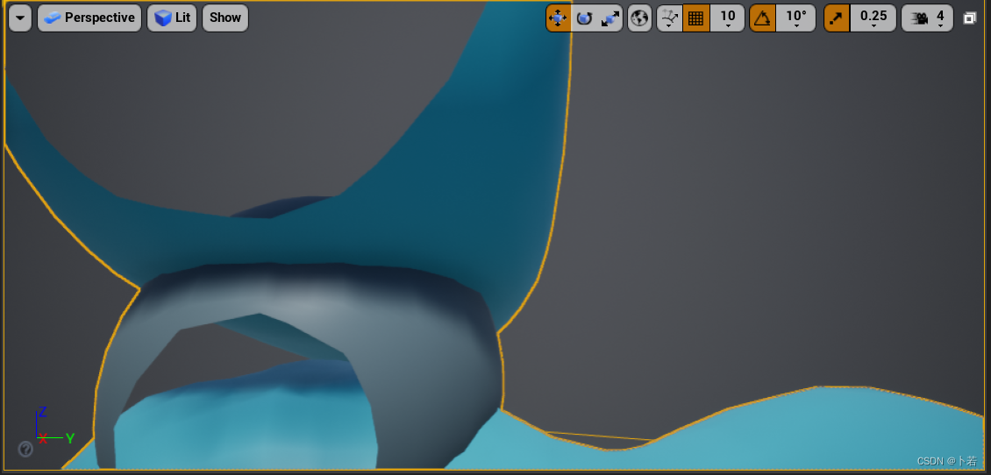Screen dimensions: 991x475
Task: Toggle scale snapping
Action: 837,18
